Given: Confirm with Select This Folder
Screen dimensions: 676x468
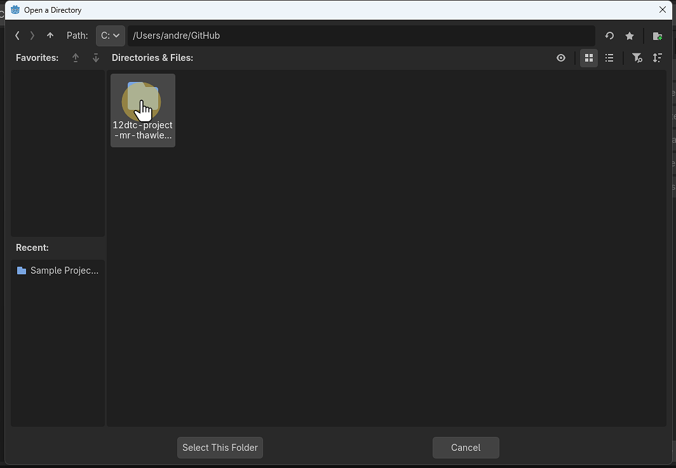Looking at the screenshot, I should pos(220,448).
